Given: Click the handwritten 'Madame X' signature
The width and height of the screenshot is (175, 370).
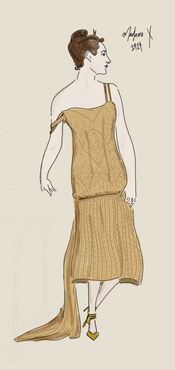Looking at the screenshot, I should (x=137, y=36).
